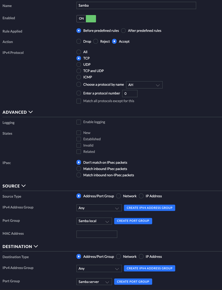This screenshot has height=290, width=222.
Task: Choose the Drop action
Action: [79, 41]
